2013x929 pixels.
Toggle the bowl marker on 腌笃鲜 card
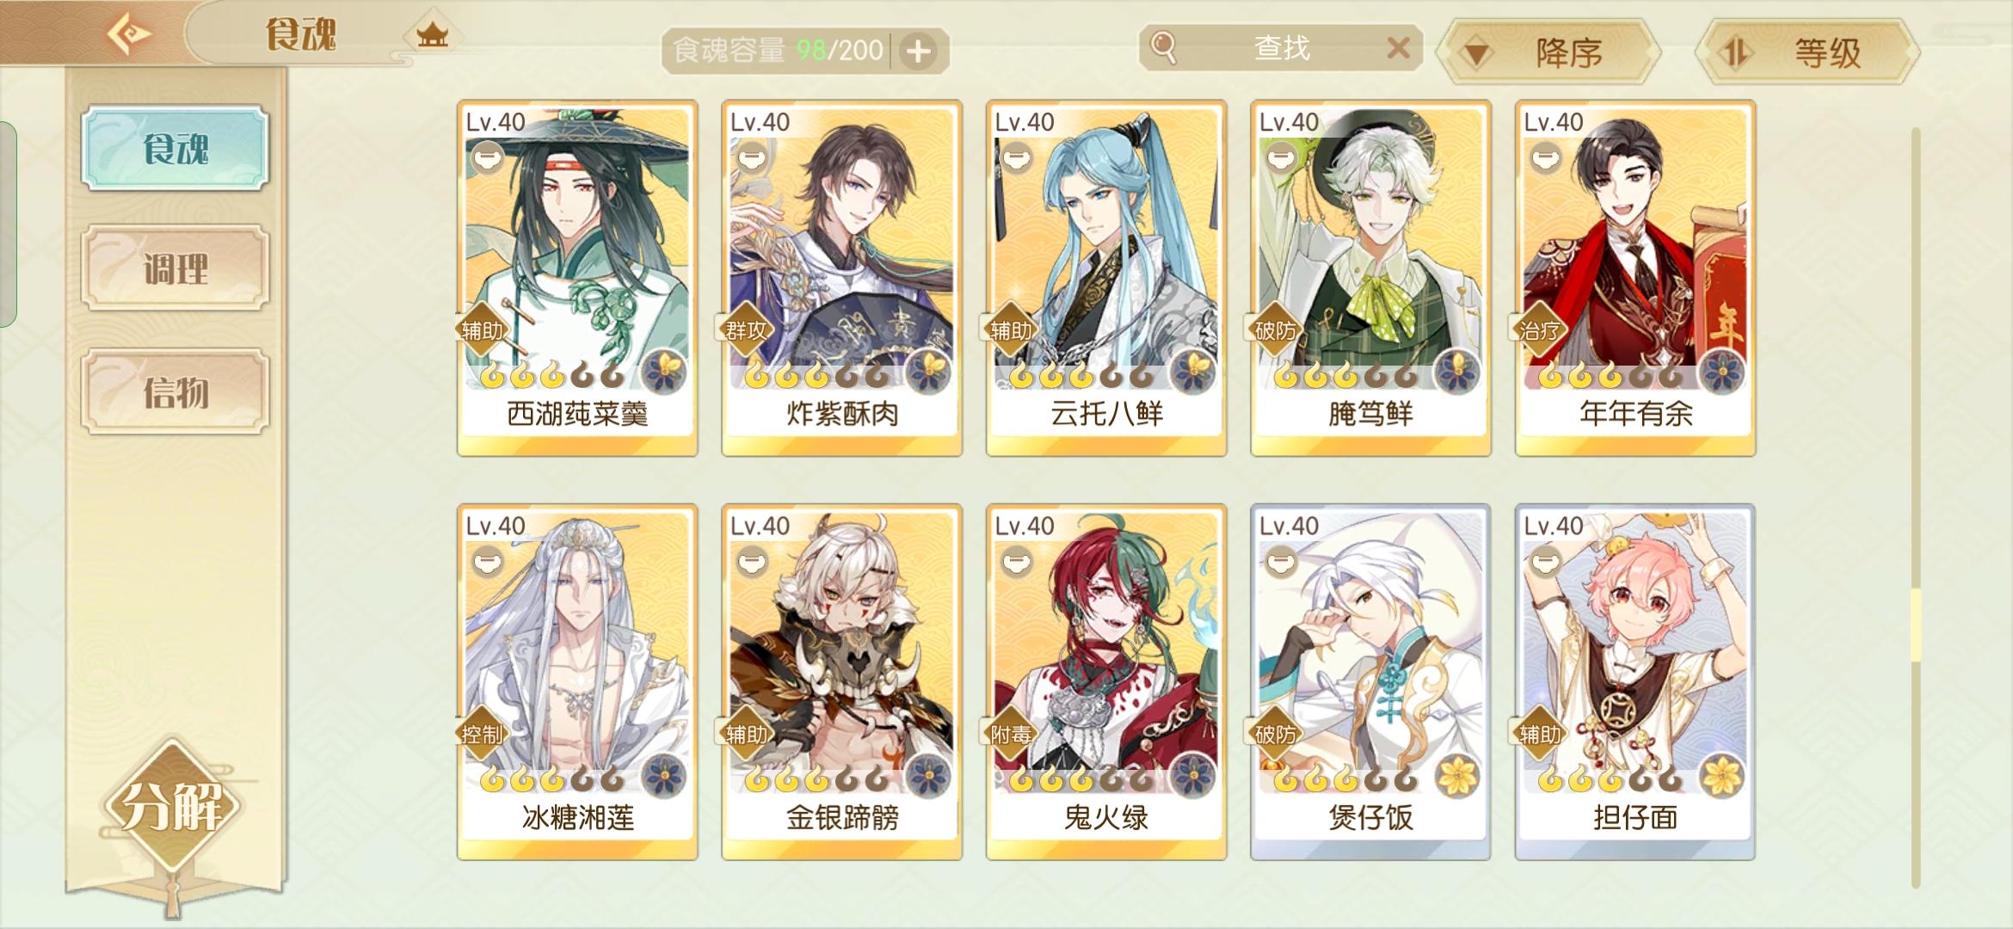point(1282,159)
